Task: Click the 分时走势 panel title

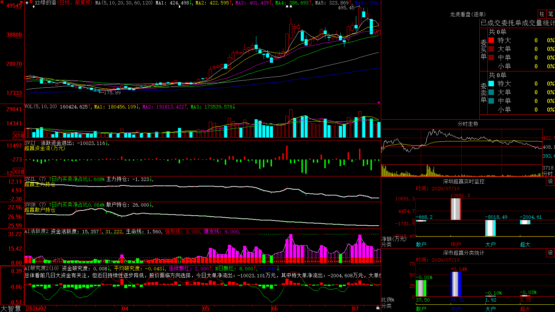Action: click(468, 124)
